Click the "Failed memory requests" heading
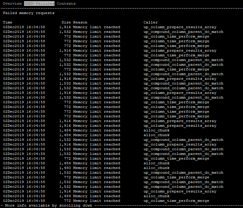This screenshot has height=208, width=243. click(29, 13)
